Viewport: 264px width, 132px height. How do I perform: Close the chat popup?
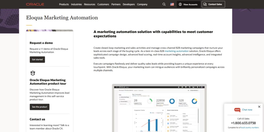(x=259, y=107)
